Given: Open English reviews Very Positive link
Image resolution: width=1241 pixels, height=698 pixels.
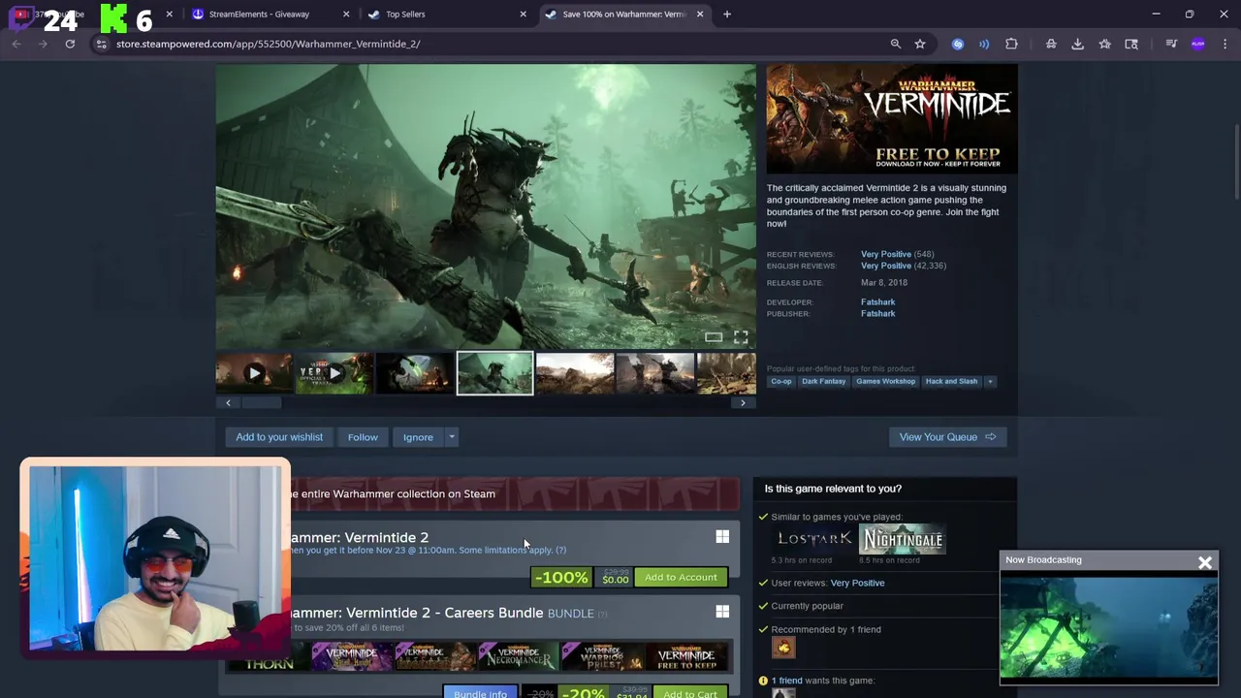Looking at the screenshot, I should [886, 266].
